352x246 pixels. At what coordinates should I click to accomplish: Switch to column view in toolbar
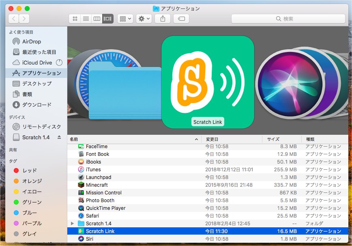[97, 19]
